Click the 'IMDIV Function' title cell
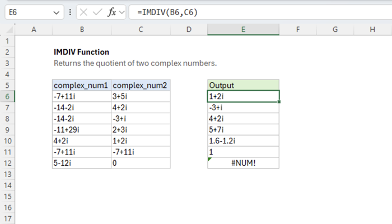392x224 pixels. [x=82, y=52]
